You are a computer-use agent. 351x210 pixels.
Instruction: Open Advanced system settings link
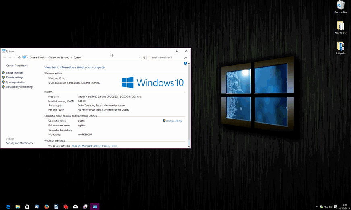(20, 87)
